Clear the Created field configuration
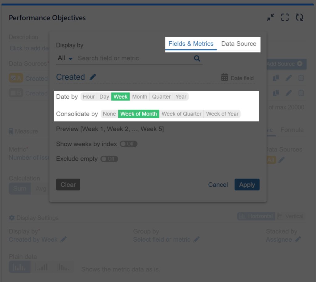 click(x=68, y=184)
